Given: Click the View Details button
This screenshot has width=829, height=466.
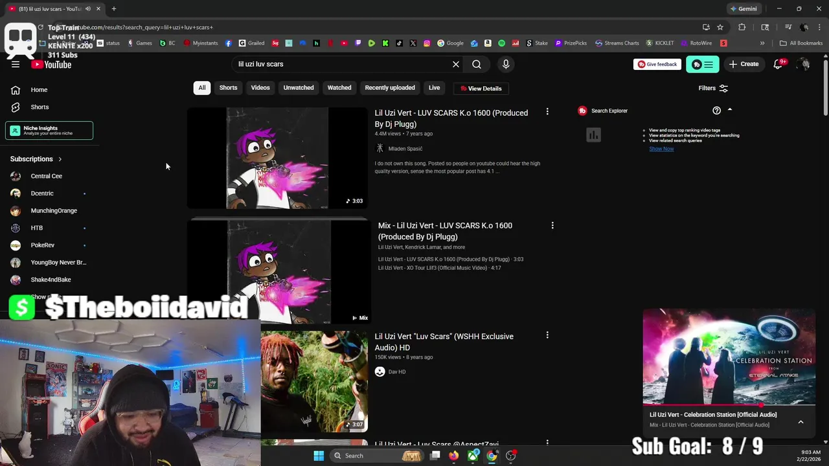Looking at the screenshot, I should [x=481, y=89].
